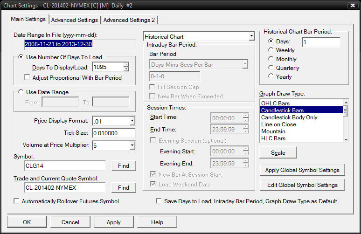Switch to the Main Settings tab
361x234 pixels.
pyautogui.click(x=28, y=19)
